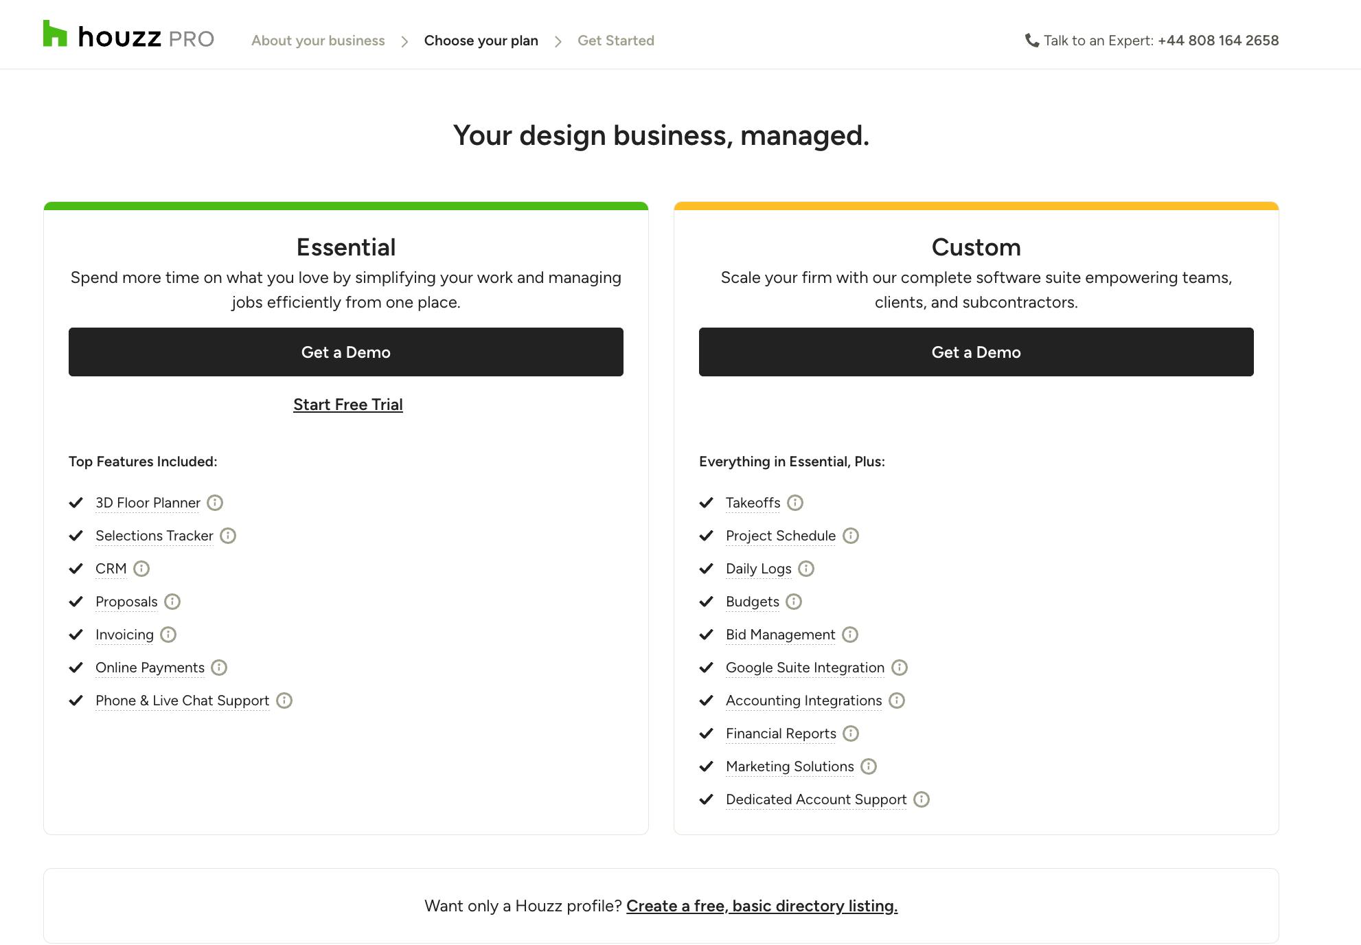The image size is (1361, 945).
Task: Click the Essential plan heading
Action: (346, 247)
